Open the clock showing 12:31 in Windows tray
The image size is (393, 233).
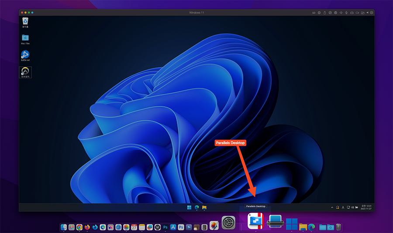pyautogui.click(x=366, y=207)
